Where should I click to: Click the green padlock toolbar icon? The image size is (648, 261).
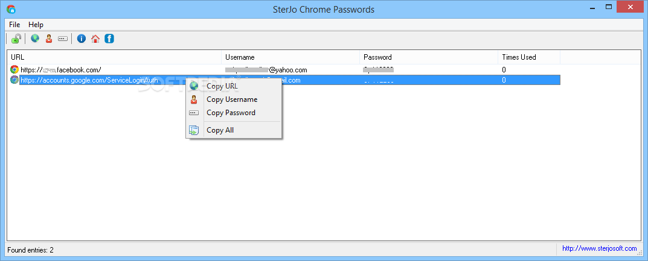[16, 39]
